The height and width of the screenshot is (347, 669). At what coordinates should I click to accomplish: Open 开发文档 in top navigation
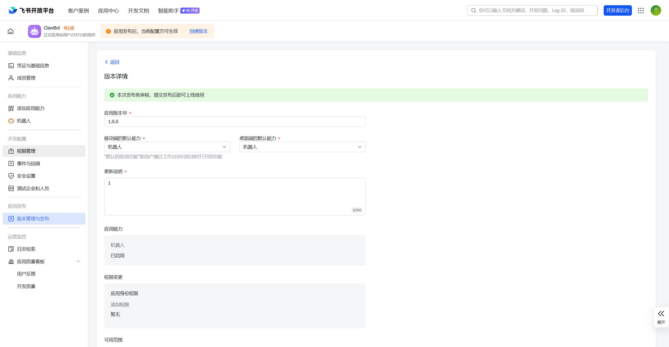(138, 11)
